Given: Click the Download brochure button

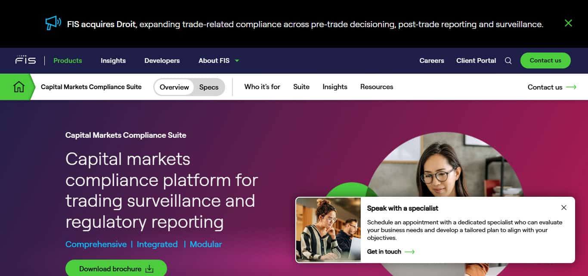Looking at the screenshot, I should pos(116,268).
